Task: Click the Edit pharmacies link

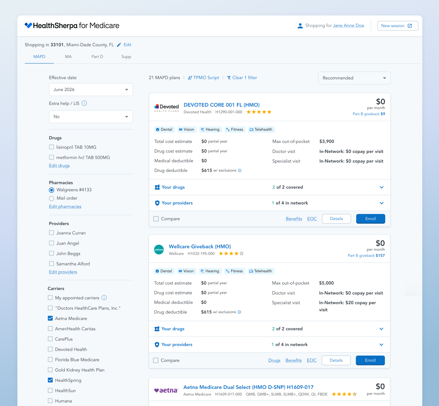Action: point(65,207)
